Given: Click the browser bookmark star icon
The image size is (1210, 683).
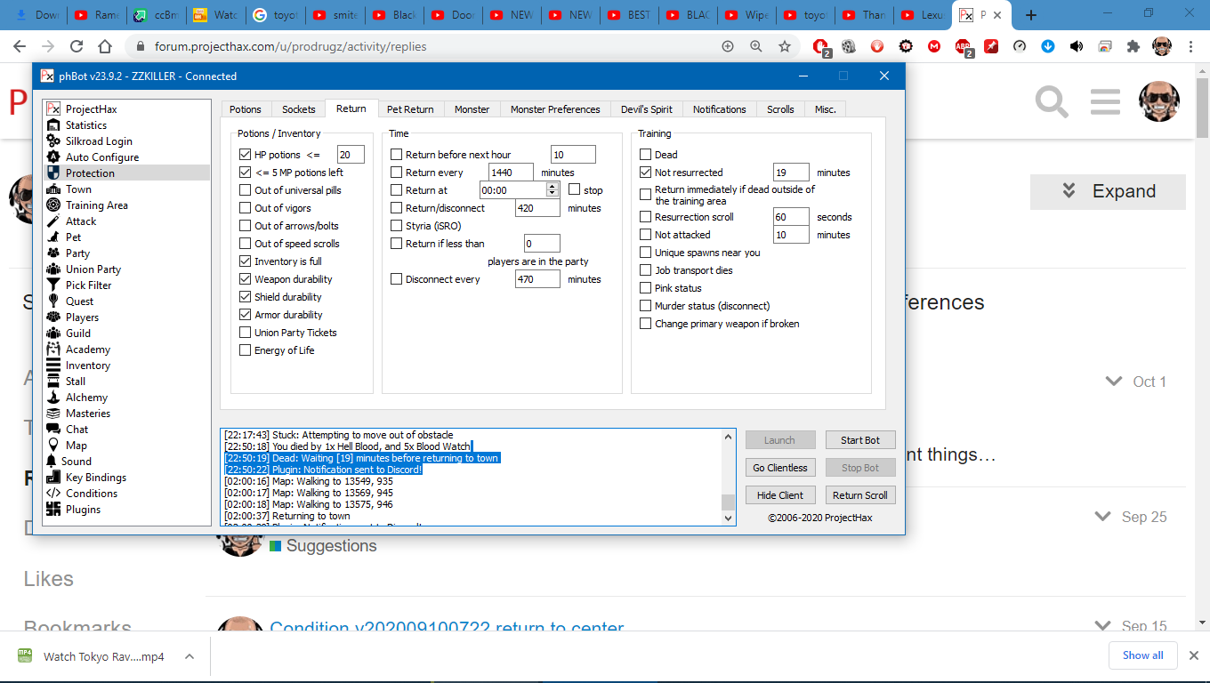Looking at the screenshot, I should (784, 46).
